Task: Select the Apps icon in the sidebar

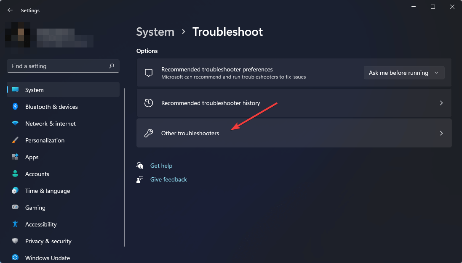Action: tap(15, 157)
